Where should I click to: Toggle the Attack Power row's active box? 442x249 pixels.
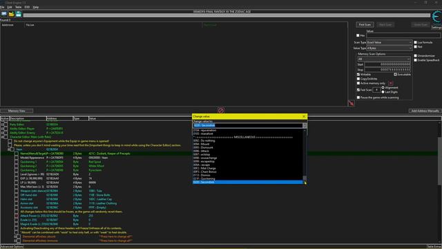point(17,216)
